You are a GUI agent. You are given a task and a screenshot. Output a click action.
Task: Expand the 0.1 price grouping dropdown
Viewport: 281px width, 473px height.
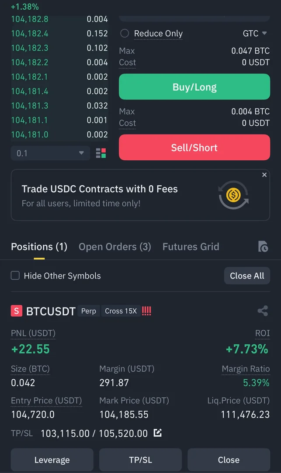pyautogui.click(x=50, y=153)
